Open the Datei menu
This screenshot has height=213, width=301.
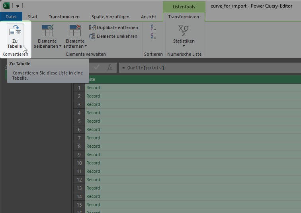[11, 17]
